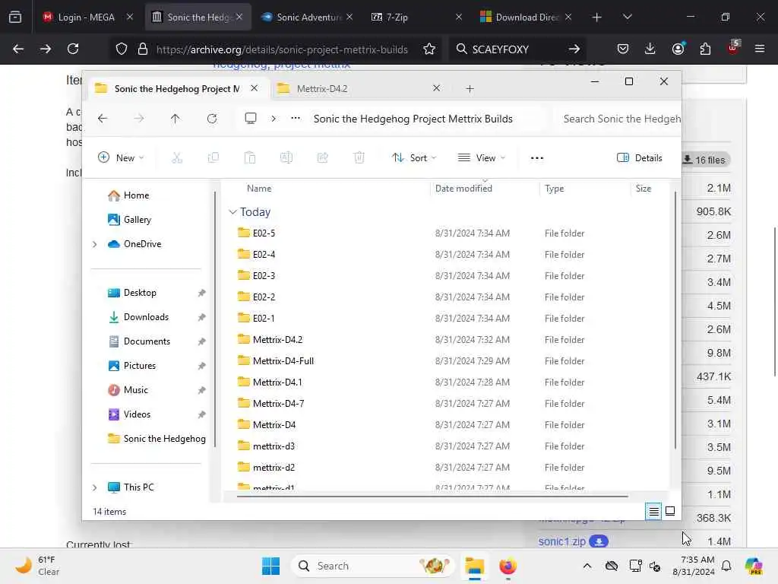Toggle the Details pane in Explorer
The width and height of the screenshot is (778, 584).
640,158
